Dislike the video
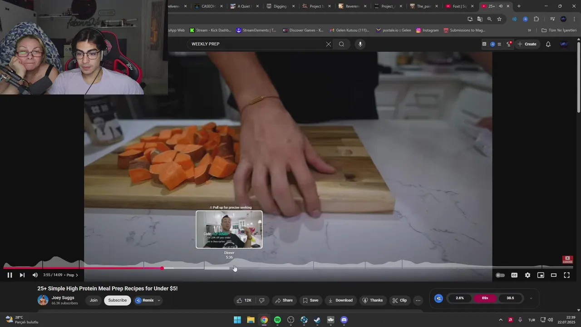 point(261,300)
